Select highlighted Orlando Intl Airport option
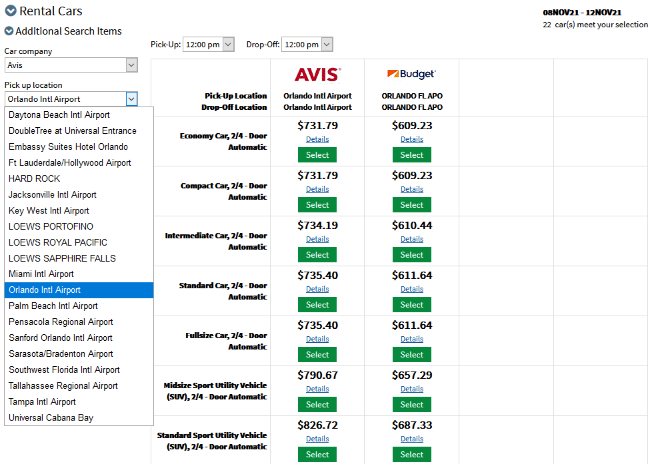This screenshot has width=648, height=464. [79, 290]
